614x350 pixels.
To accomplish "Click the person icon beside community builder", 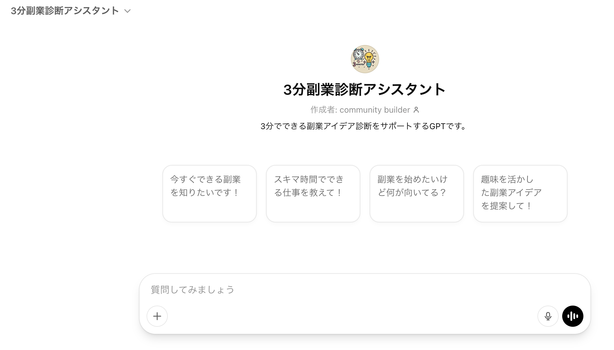I will [x=416, y=110].
